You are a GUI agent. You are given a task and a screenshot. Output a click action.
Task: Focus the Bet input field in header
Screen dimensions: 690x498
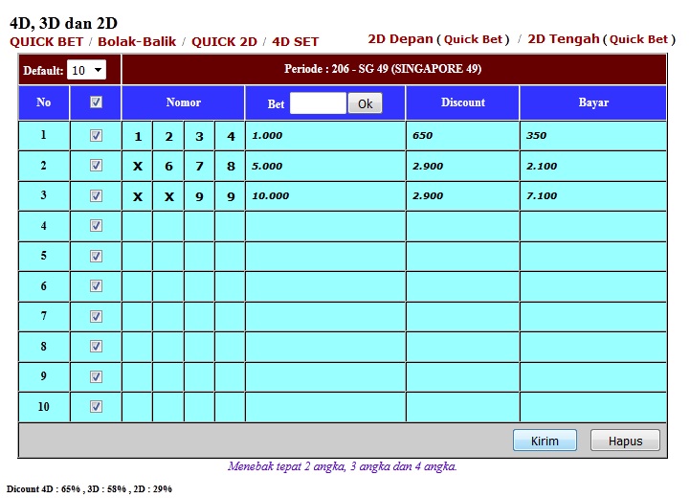[x=318, y=103]
